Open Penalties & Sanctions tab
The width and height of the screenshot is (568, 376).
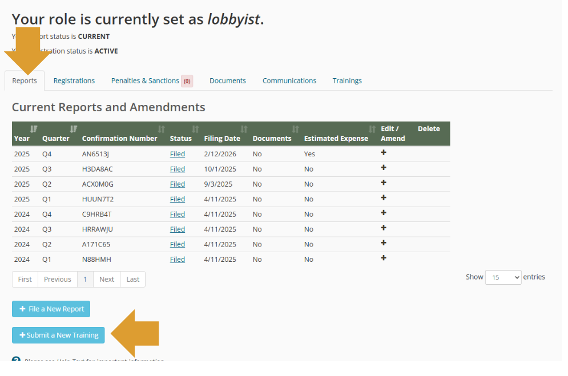pos(145,80)
